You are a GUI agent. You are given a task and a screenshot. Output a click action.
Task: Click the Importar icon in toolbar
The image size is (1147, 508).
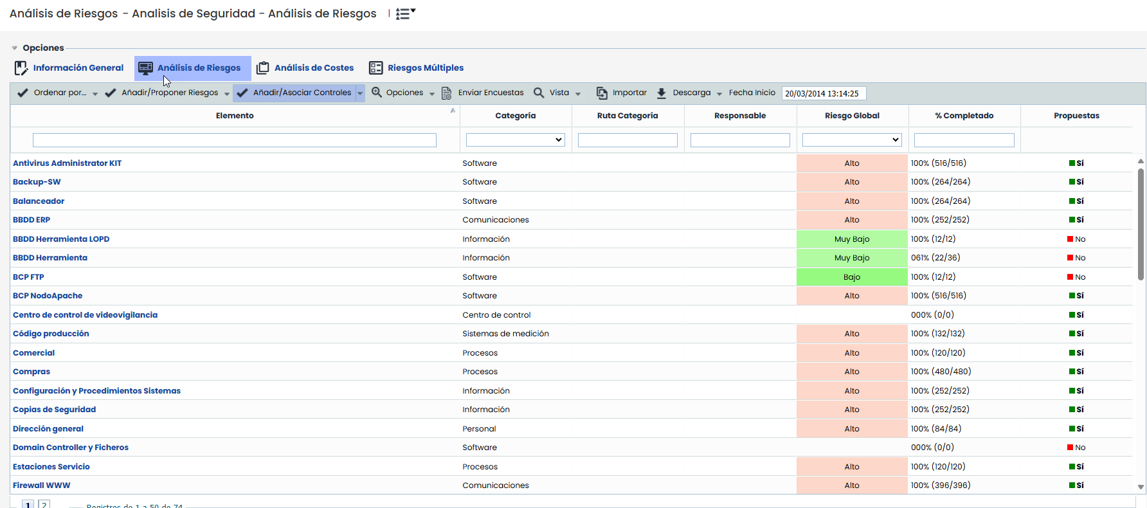point(602,93)
